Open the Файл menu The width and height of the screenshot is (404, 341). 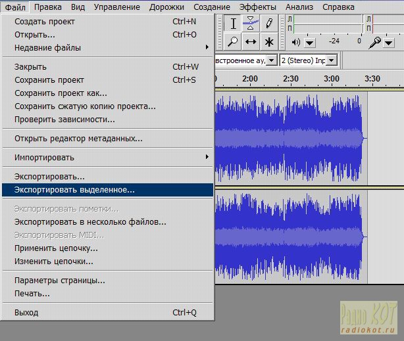pos(15,7)
